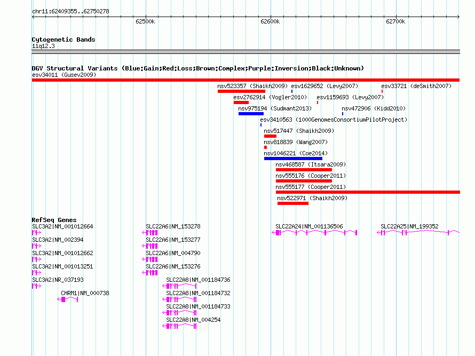Image resolution: width=475 pixels, height=356 pixels.
Task: Click the esv2762914 (Vogler2010) variant bar
Action: coord(241,102)
